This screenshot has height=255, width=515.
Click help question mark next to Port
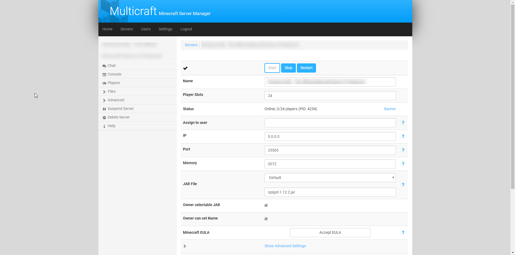403,150
